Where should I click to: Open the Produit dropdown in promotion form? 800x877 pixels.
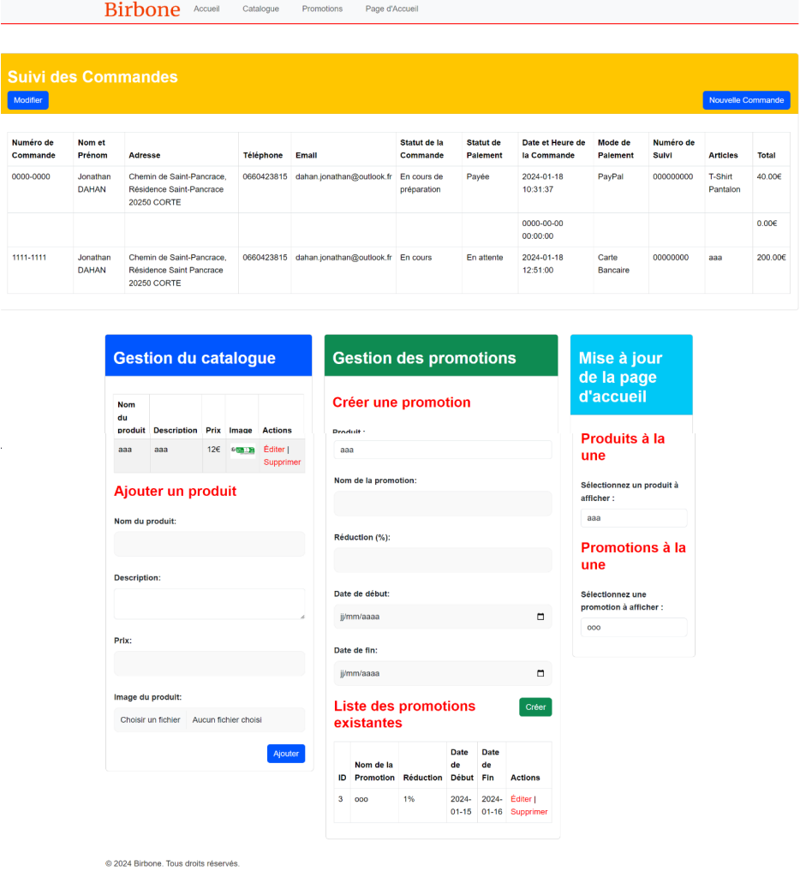click(x=443, y=450)
